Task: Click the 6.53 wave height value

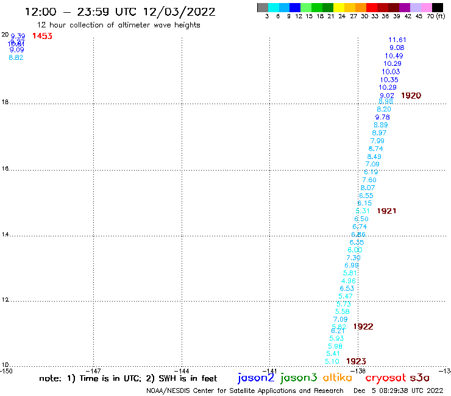Action: (347, 288)
